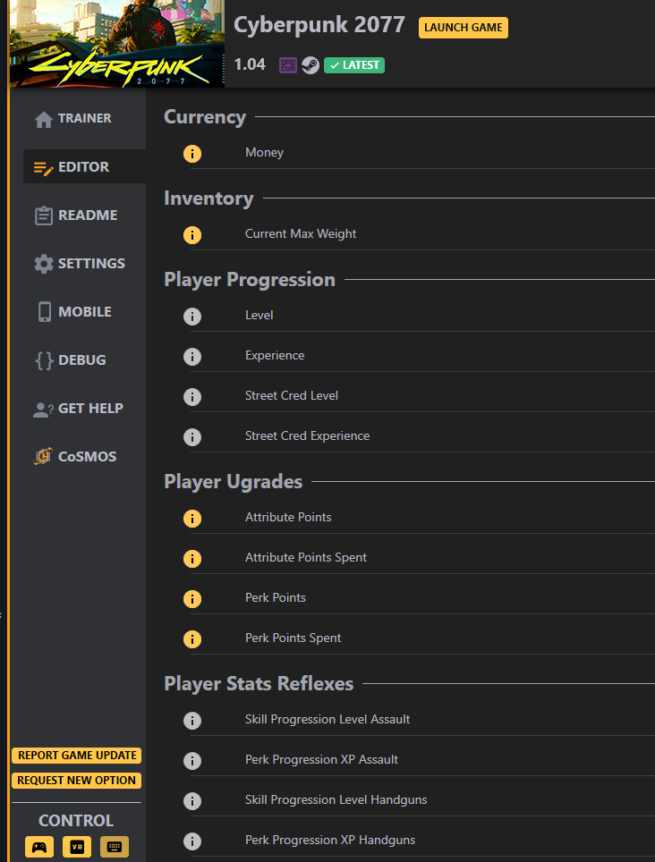The height and width of the screenshot is (862, 655).
Task: Click the Money label
Action: 265,153
